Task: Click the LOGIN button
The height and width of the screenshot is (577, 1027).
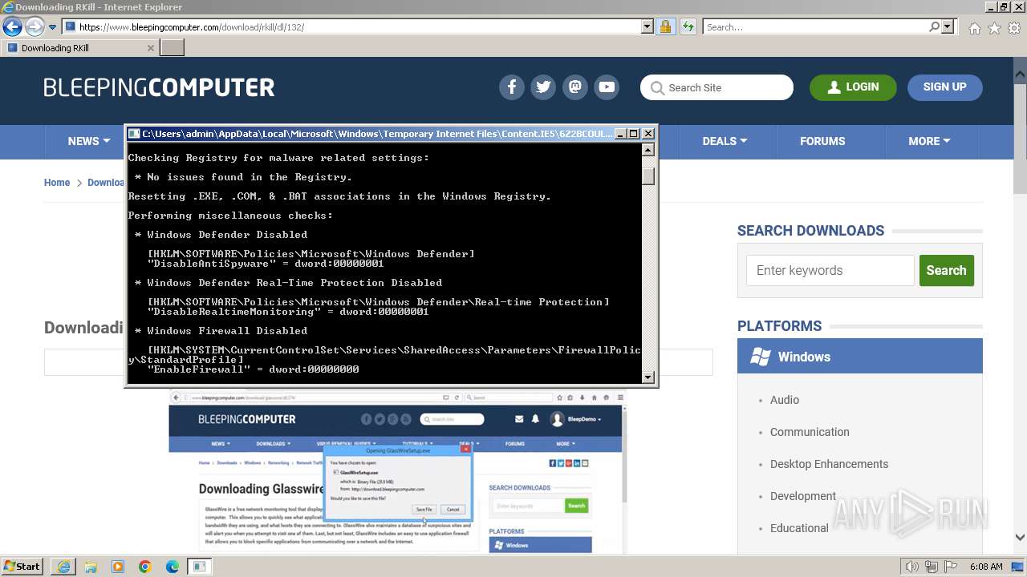Action: [x=853, y=87]
